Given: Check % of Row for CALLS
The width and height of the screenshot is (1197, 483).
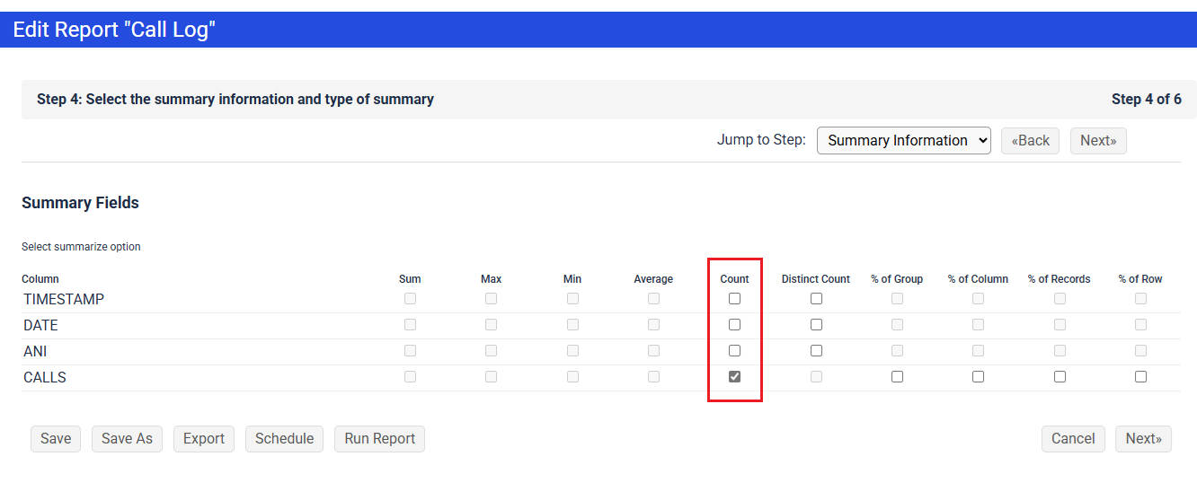Looking at the screenshot, I should pos(1140,377).
